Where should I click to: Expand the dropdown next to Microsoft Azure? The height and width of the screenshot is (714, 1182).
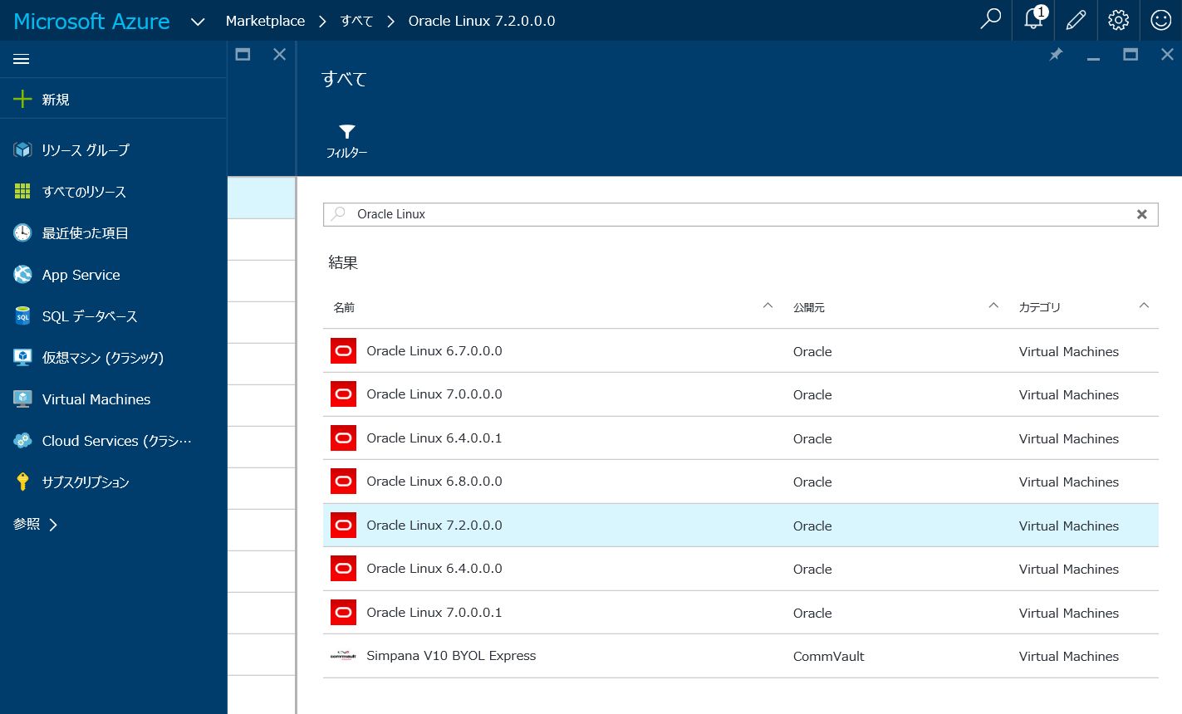pyautogui.click(x=197, y=20)
